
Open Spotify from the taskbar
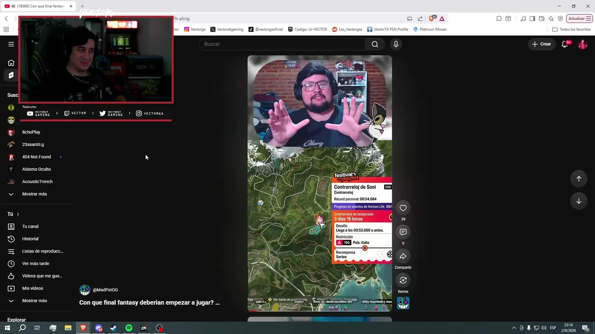coord(129,328)
